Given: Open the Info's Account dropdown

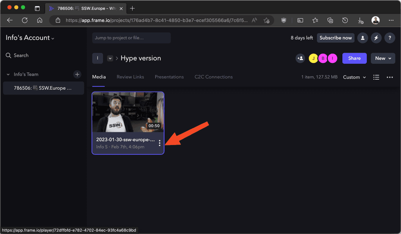Looking at the screenshot, I should coord(30,38).
